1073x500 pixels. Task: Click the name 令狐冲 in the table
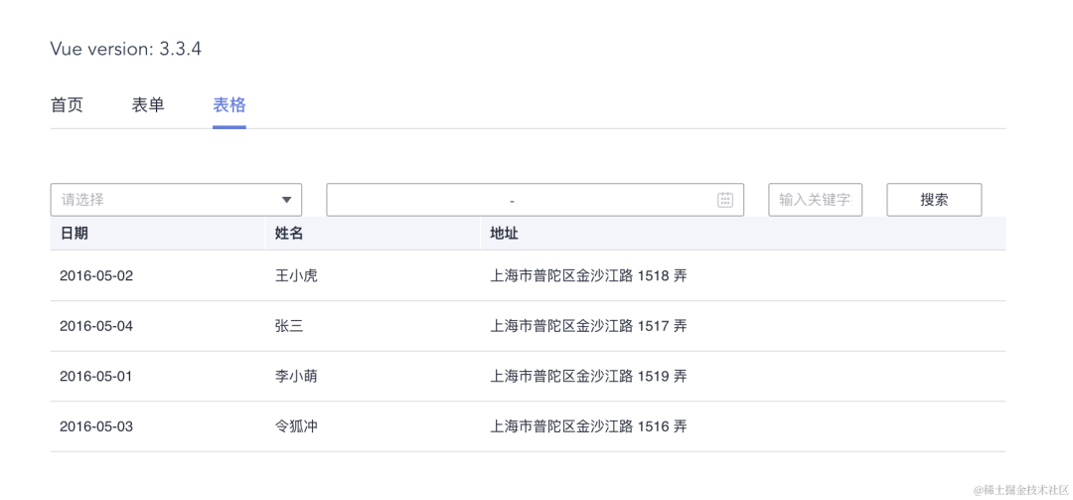coord(296,427)
